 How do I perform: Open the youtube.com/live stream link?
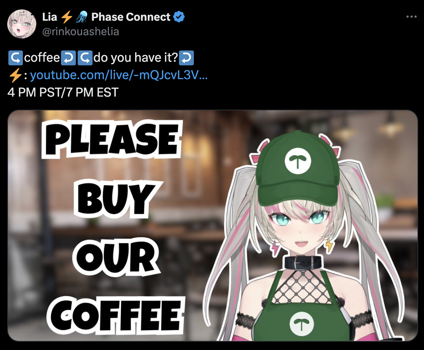[x=119, y=75]
